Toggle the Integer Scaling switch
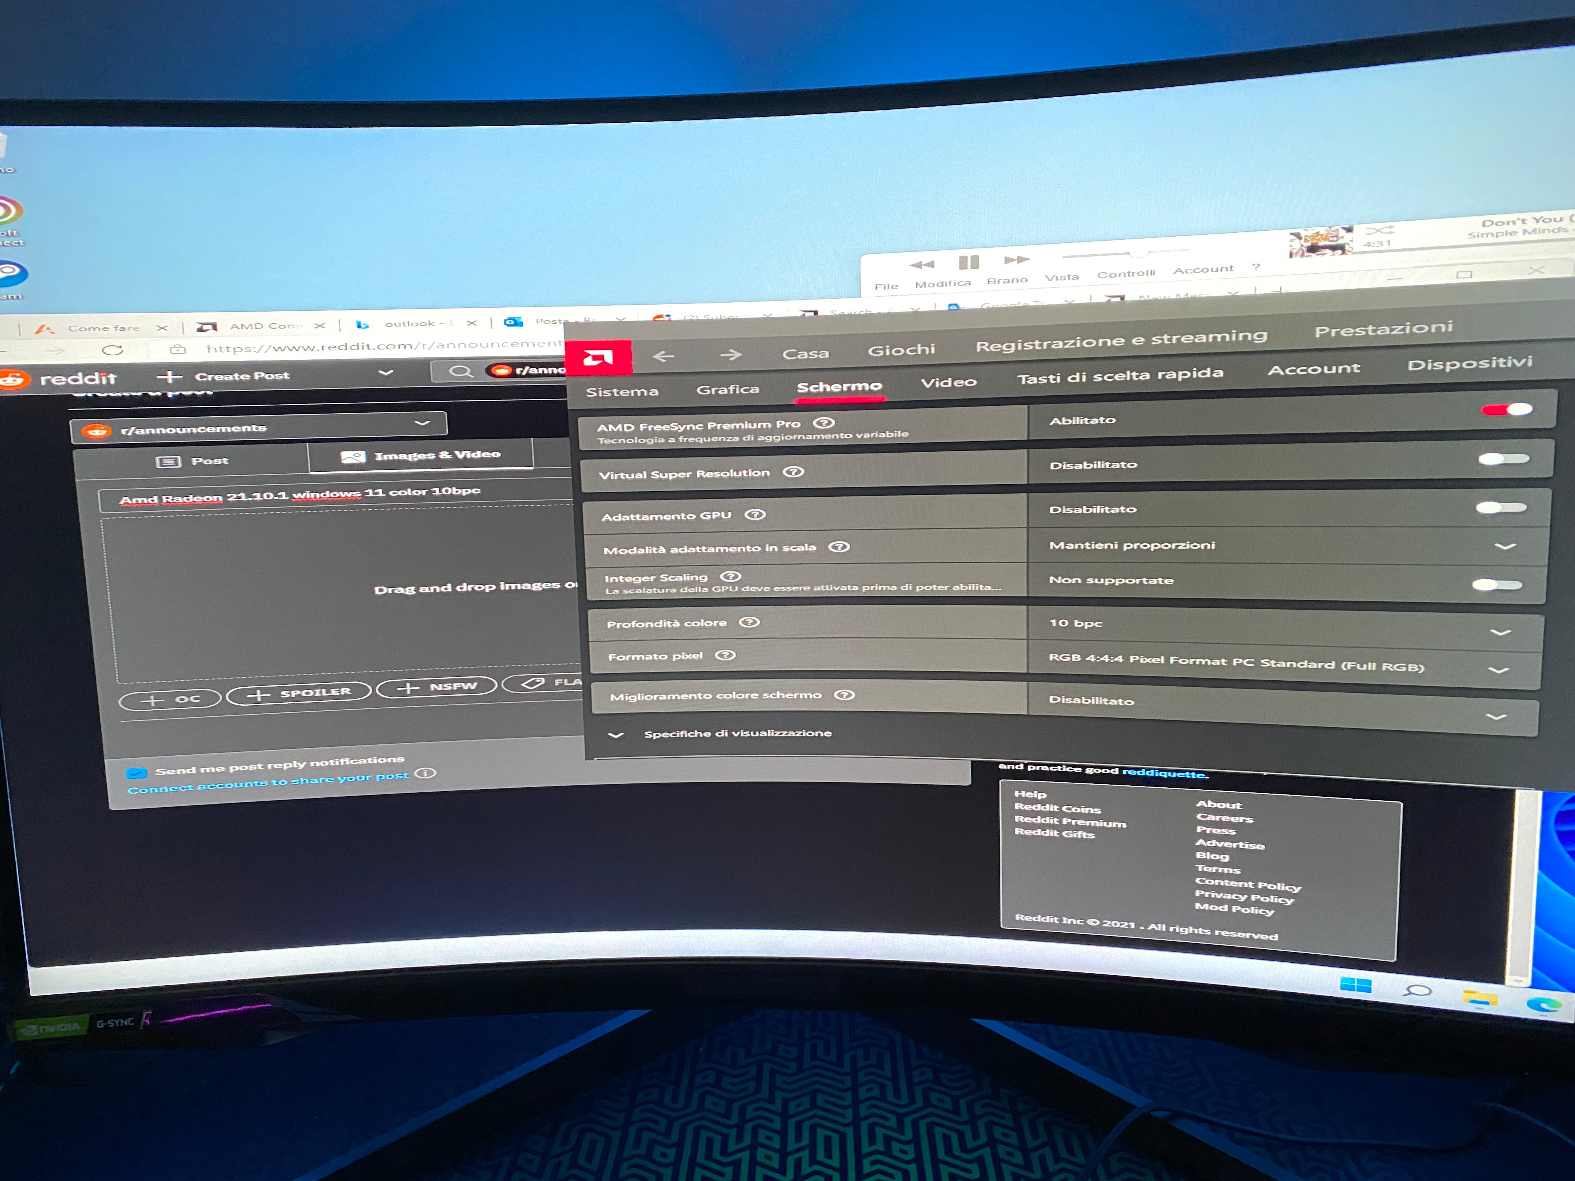1575x1181 pixels. point(1496,585)
